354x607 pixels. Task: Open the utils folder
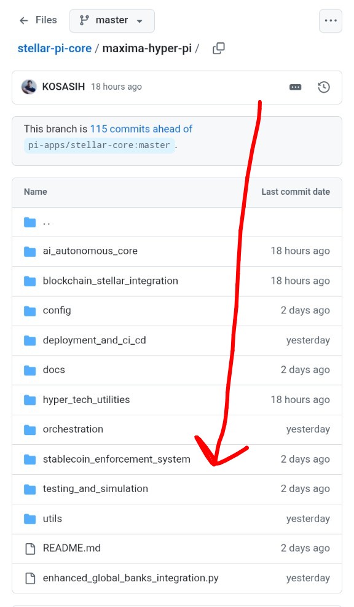[x=52, y=519]
